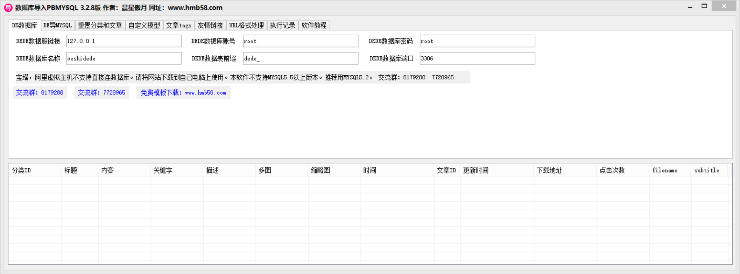Click the pink app logo icon in title bar
Screen dimensions: 740x274
(8, 8)
